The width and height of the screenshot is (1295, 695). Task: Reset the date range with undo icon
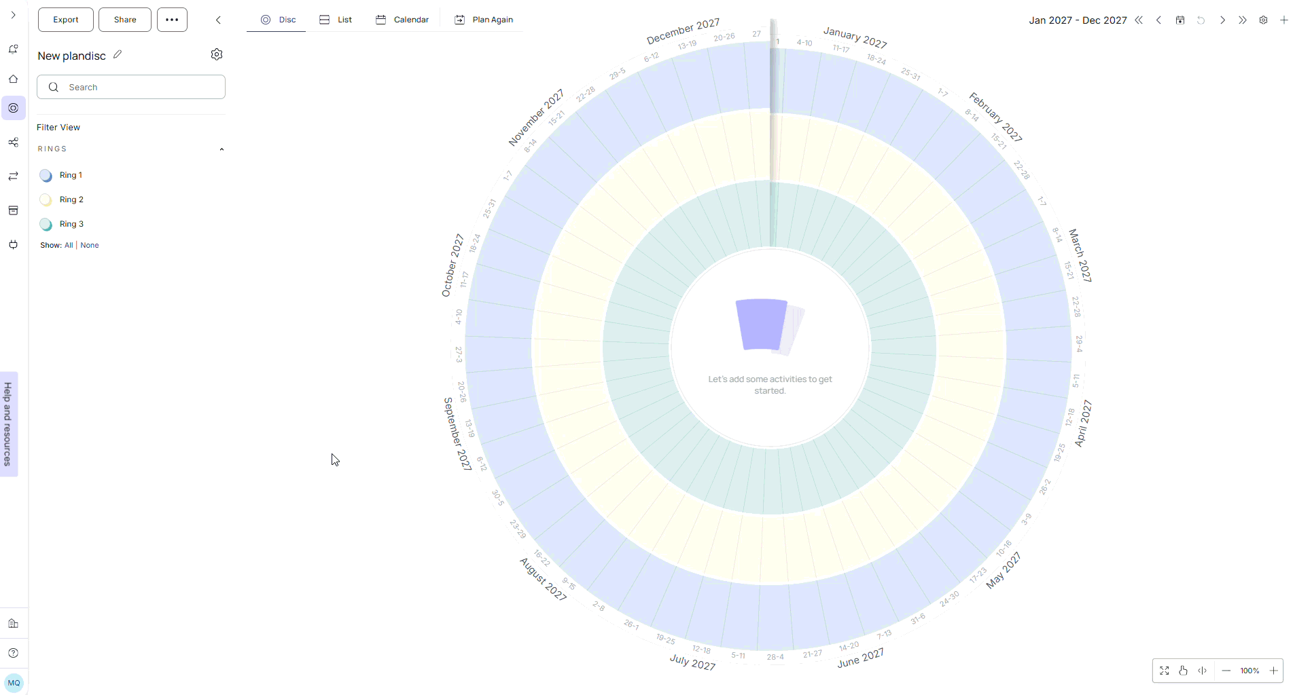pos(1201,20)
